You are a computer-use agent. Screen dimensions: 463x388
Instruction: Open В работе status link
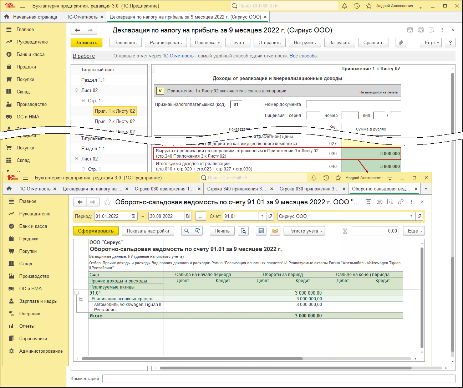point(84,56)
